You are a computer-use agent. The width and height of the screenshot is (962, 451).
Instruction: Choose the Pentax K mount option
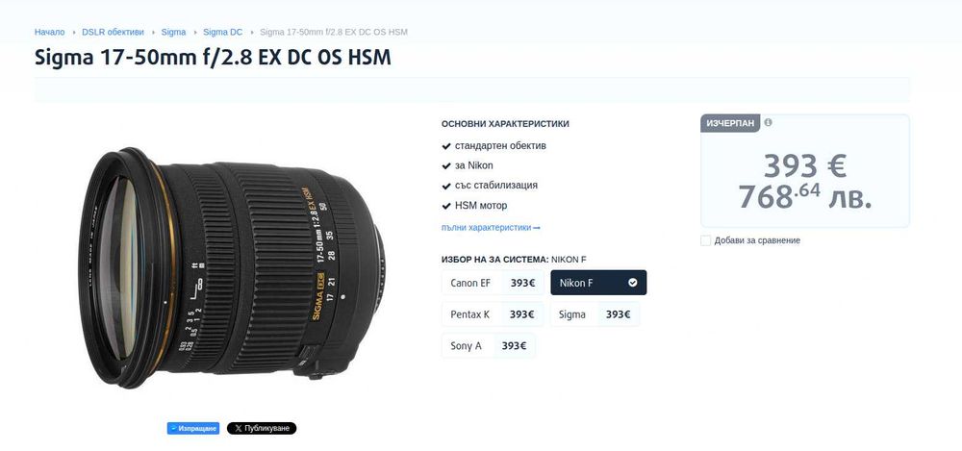pos(492,314)
